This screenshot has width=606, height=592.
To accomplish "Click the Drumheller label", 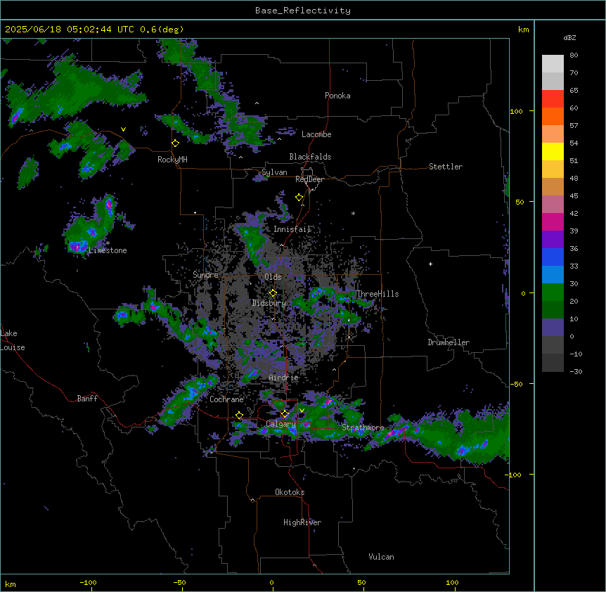I will pos(449,342).
